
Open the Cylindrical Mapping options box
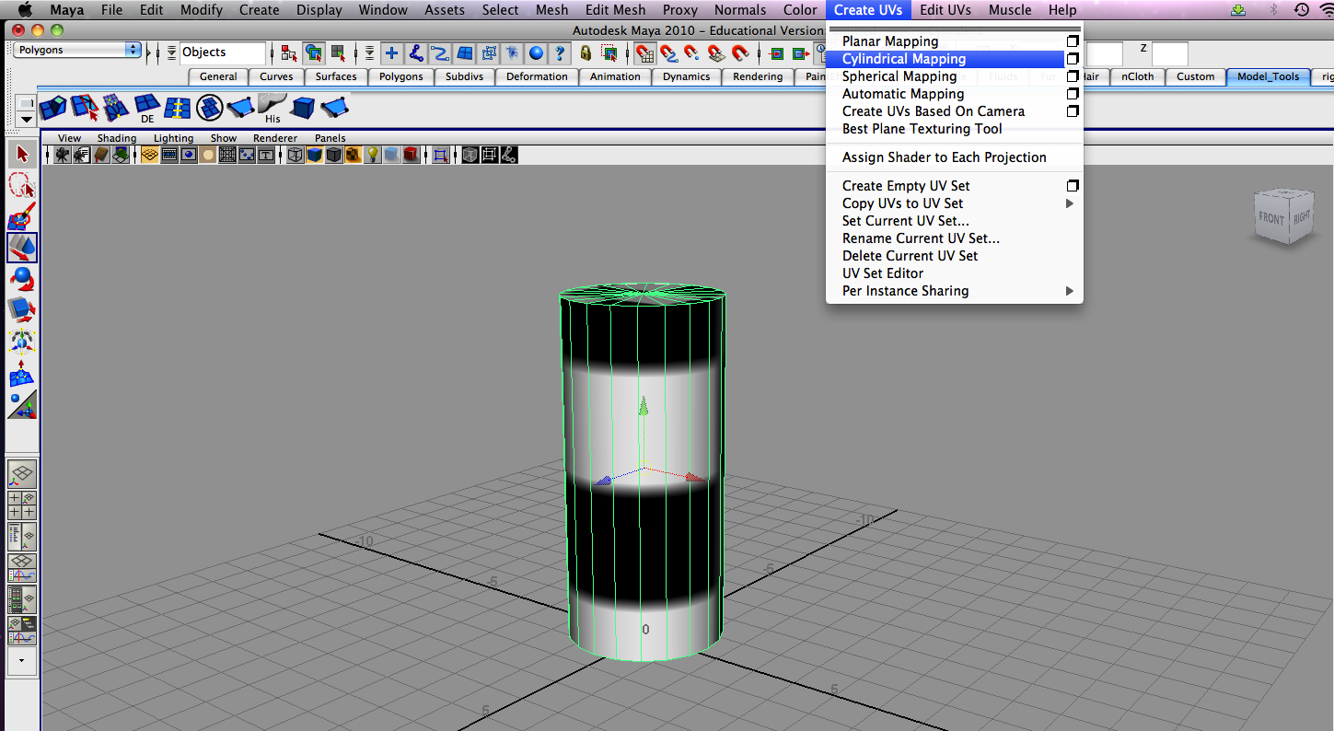(x=1072, y=58)
